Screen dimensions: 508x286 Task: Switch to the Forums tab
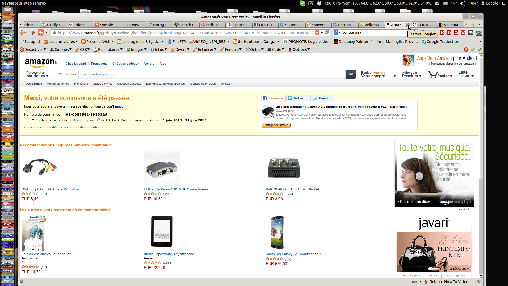(345, 25)
